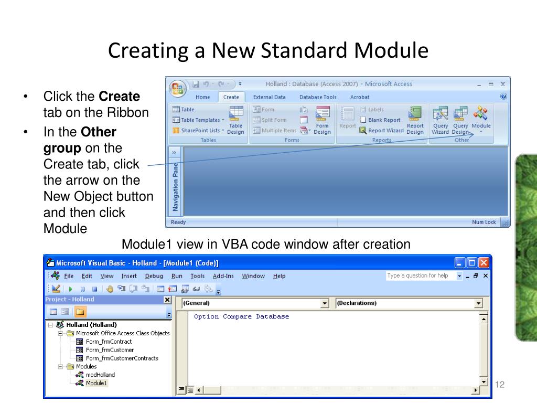Screen dimensions: 537x403
Task: Click the Form button in Forms group
Action: click(x=263, y=110)
